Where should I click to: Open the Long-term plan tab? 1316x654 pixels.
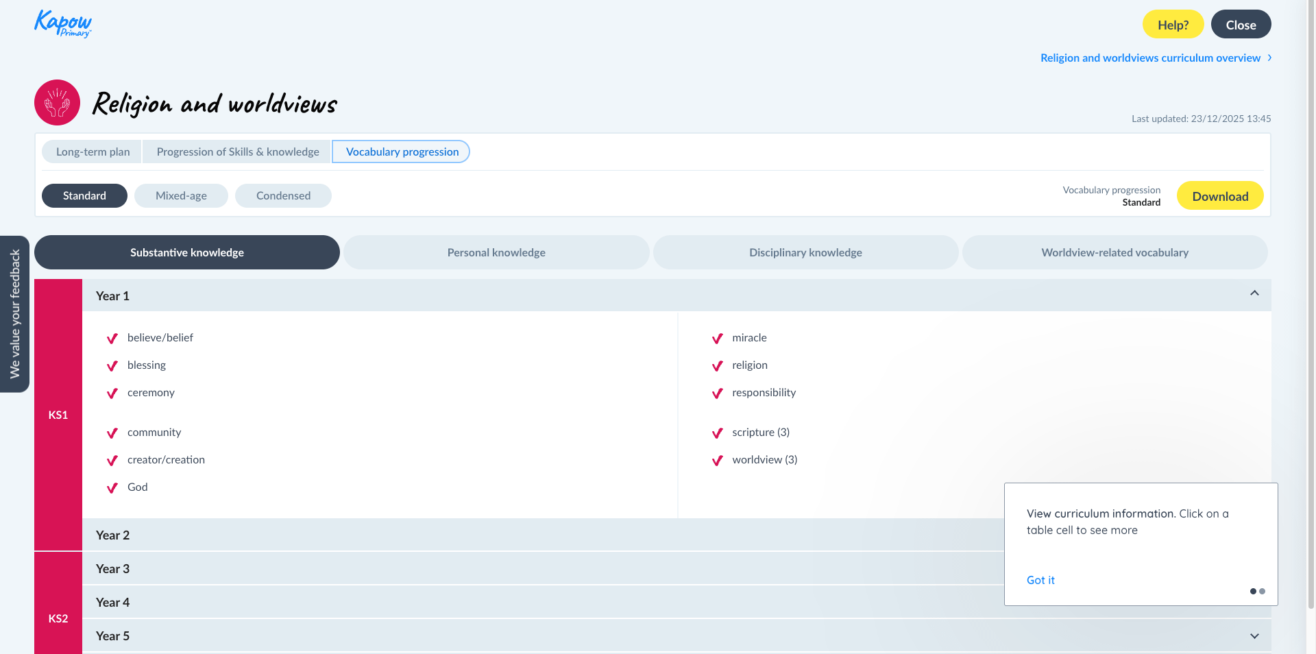click(93, 152)
